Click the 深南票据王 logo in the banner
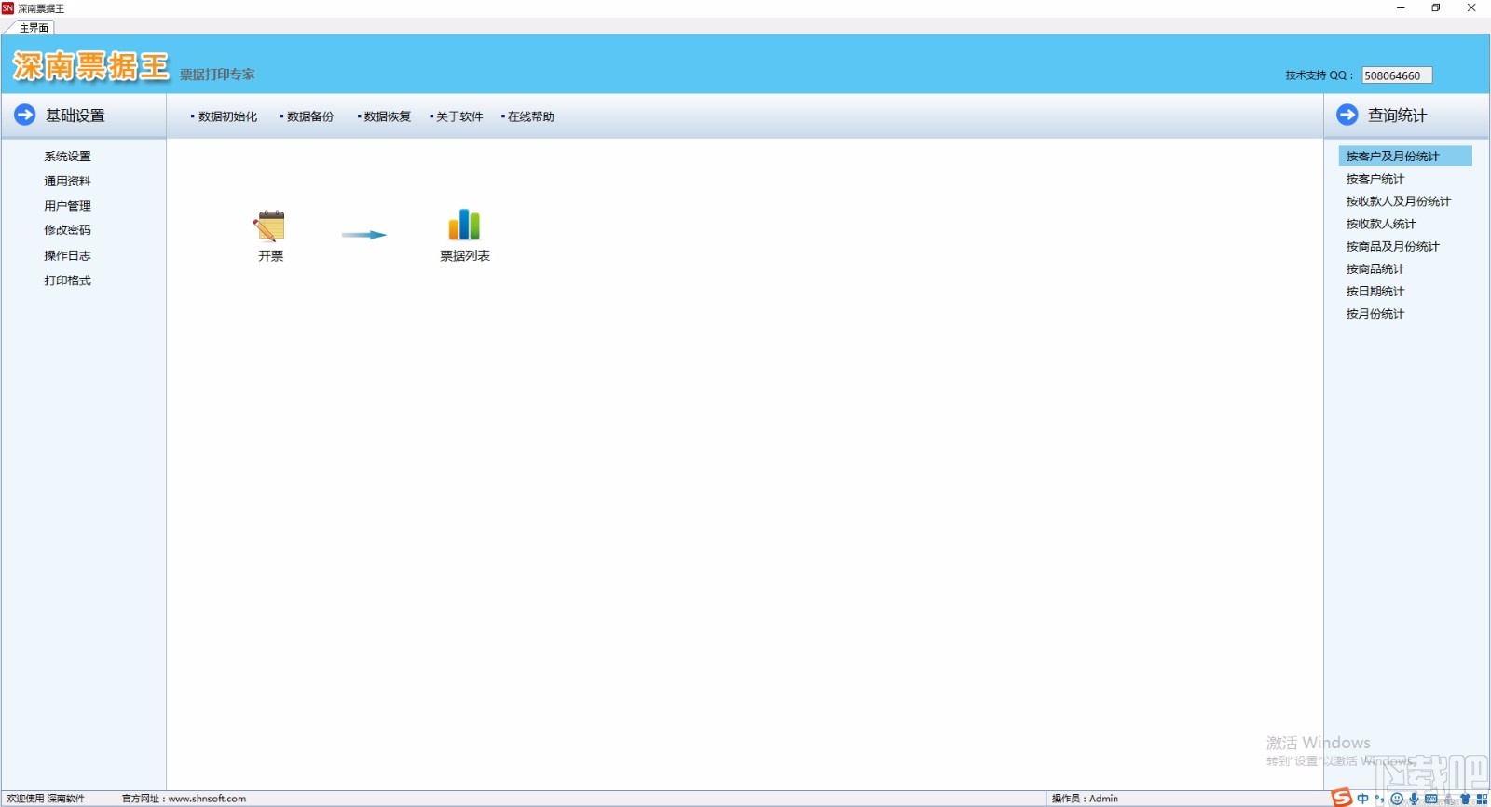 [x=90, y=66]
